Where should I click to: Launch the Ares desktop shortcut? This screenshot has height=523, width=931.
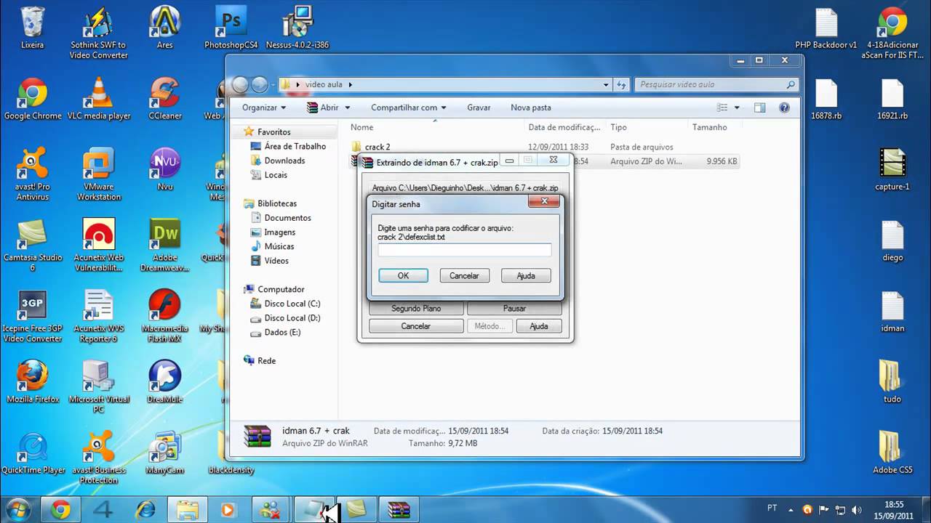(165, 28)
